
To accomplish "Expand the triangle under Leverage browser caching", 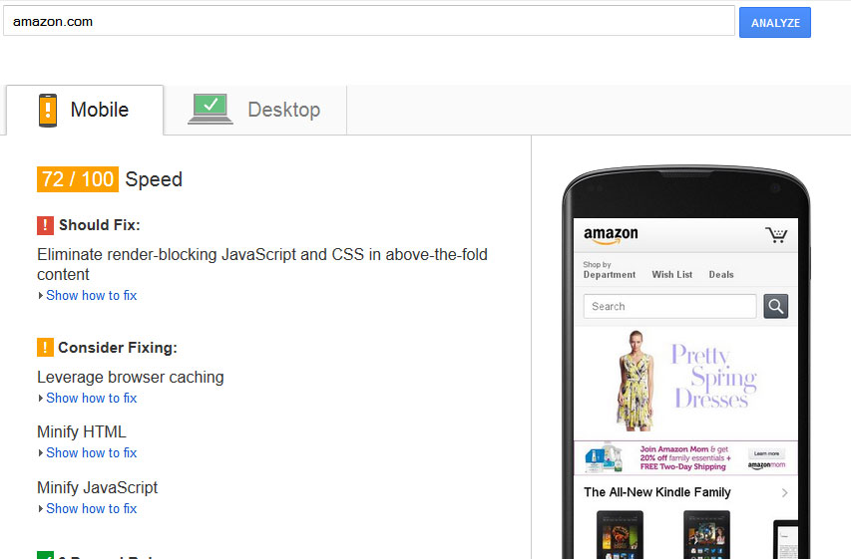I will point(41,398).
